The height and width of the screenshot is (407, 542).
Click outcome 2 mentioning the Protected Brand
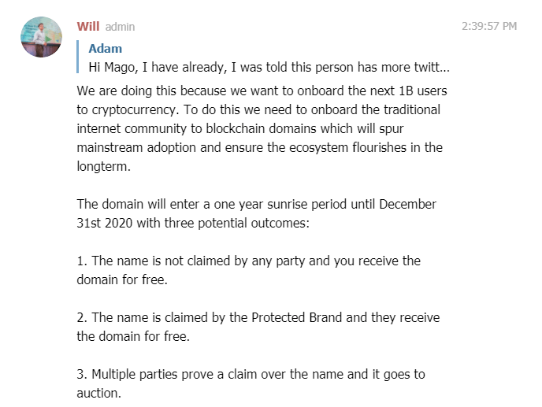[x=258, y=327]
